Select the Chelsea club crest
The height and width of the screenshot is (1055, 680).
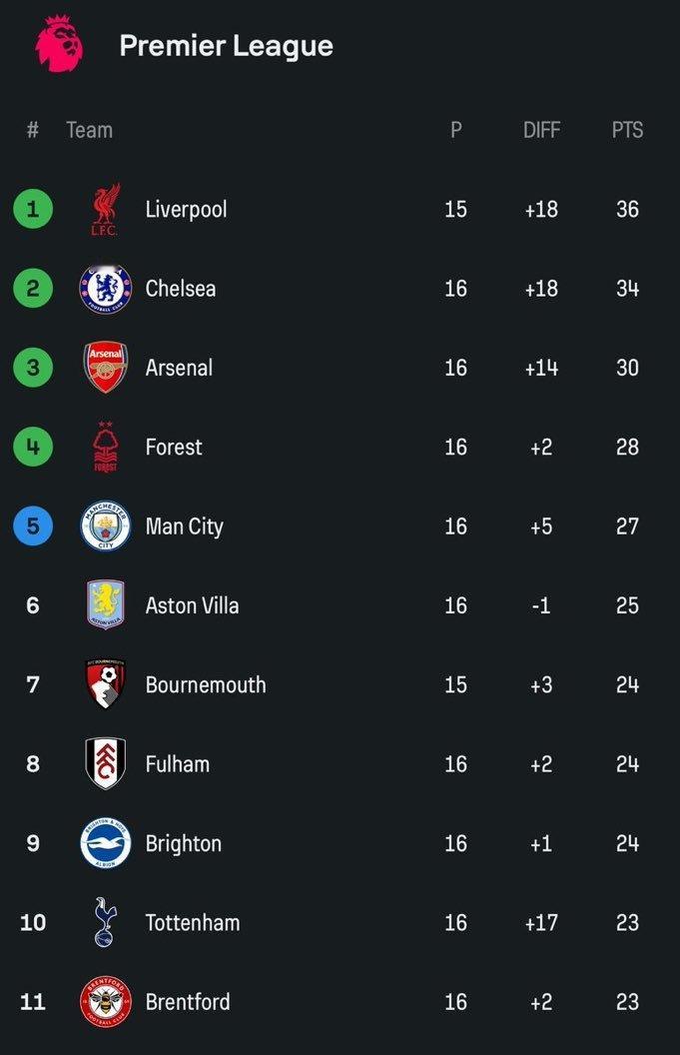[106, 289]
